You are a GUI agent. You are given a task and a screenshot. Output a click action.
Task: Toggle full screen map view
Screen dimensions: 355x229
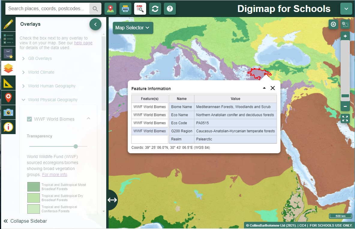[x=345, y=118]
